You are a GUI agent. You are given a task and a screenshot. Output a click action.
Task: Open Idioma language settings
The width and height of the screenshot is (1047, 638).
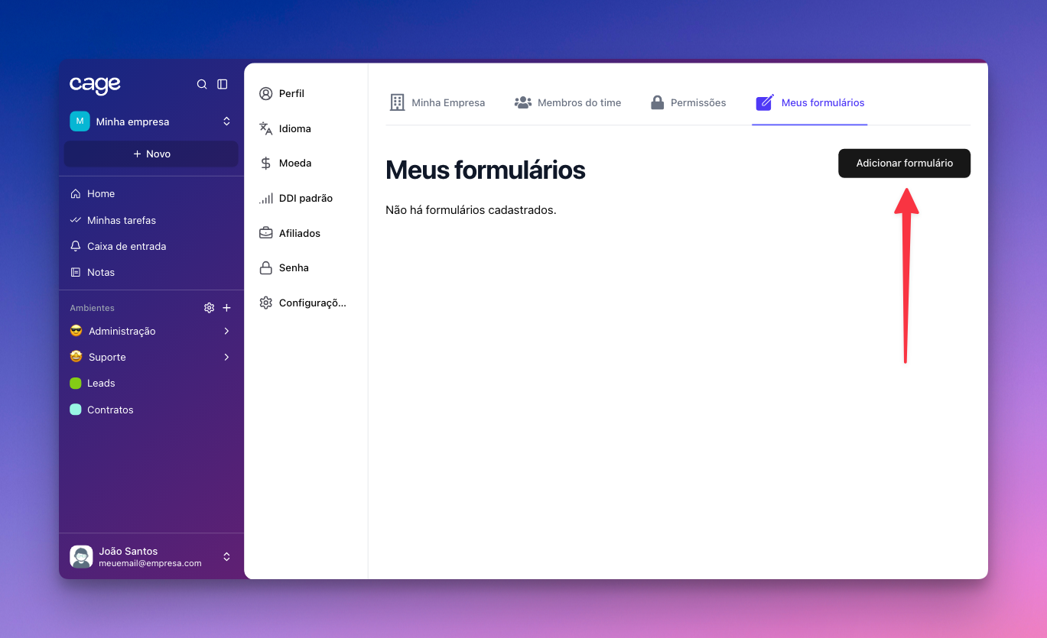(294, 128)
